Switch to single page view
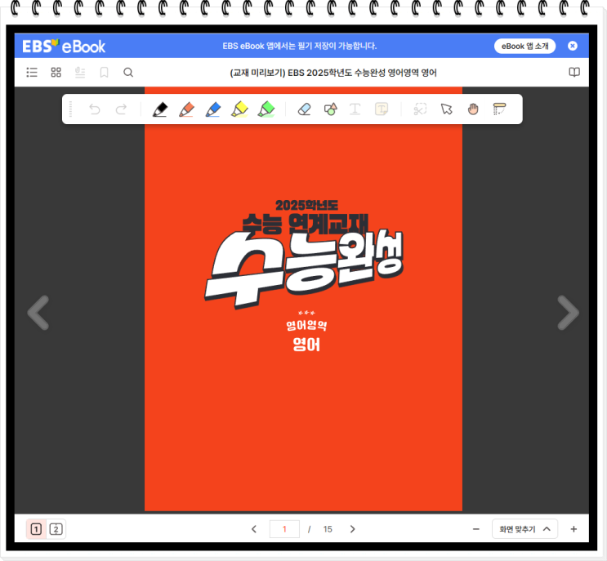Viewport: 607px width, 561px height. coord(36,529)
